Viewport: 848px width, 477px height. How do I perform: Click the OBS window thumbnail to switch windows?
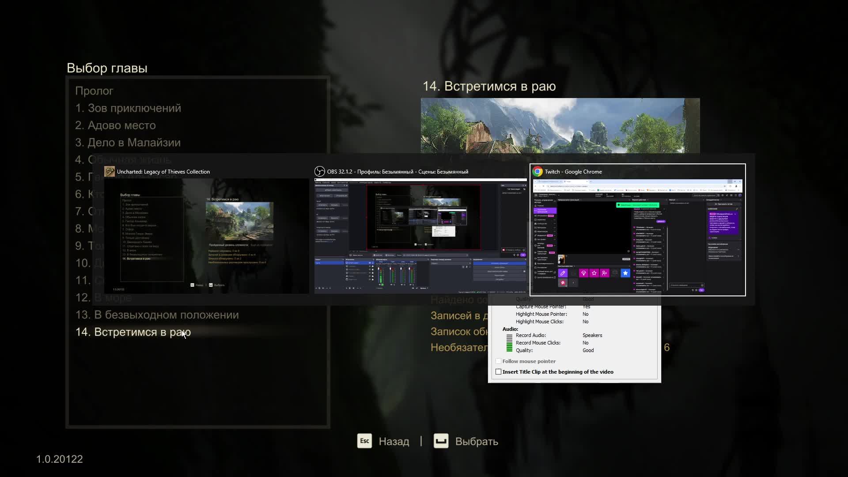[420, 234]
